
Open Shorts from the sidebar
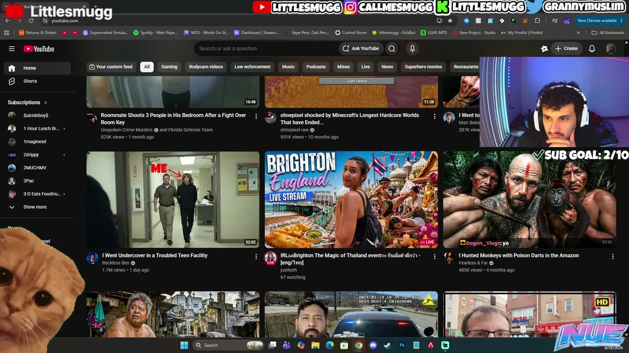[x=37, y=81]
